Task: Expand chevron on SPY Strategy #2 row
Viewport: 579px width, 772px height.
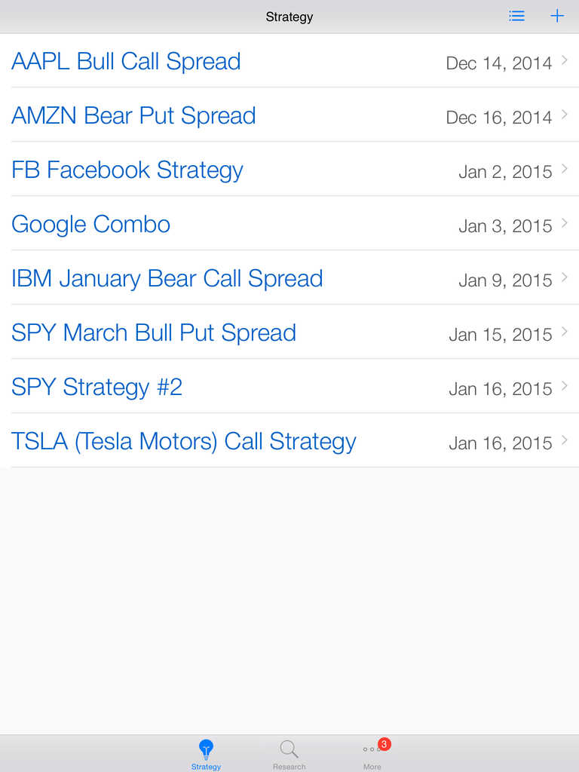Action: click(x=565, y=386)
